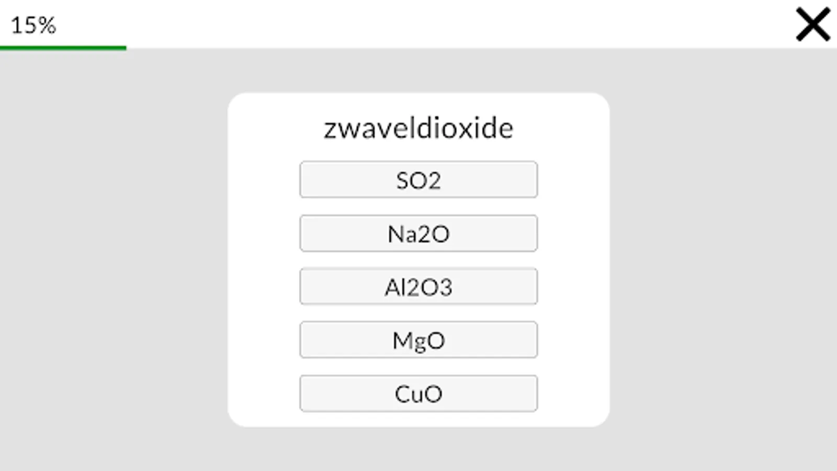
Task: Click gray area below the quiz card
Action: (418, 449)
